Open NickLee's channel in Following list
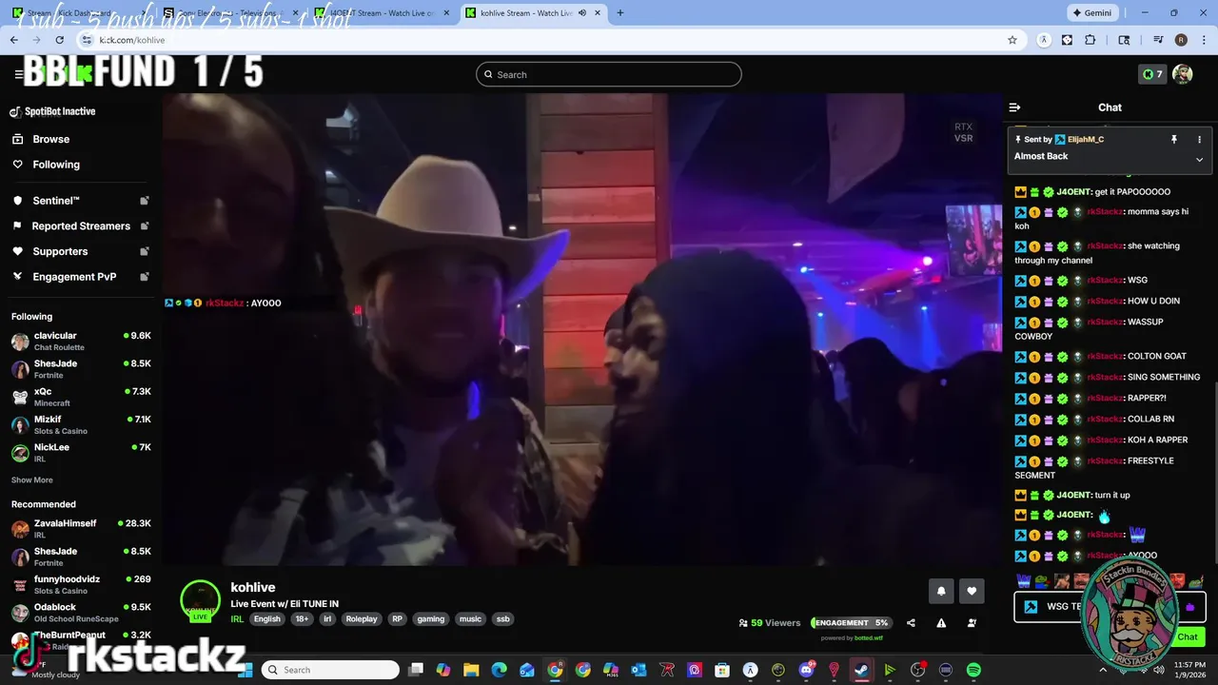Viewport: 1218px width, 685px height. [80, 453]
